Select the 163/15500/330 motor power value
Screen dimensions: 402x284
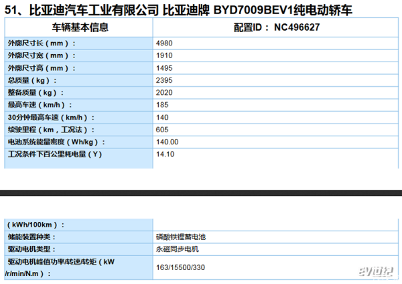pos(179,267)
